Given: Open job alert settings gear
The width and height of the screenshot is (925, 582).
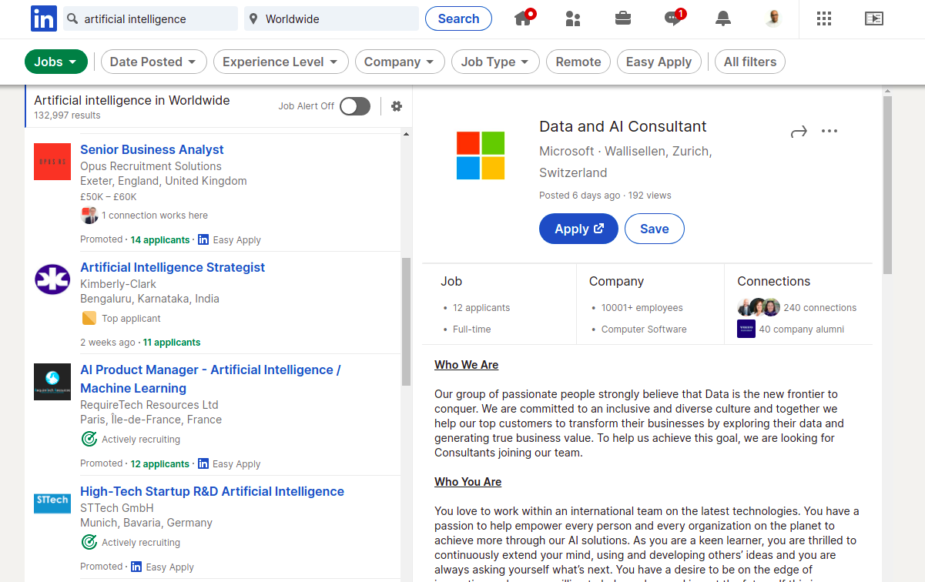Looking at the screenshot, I should (397, 106).
